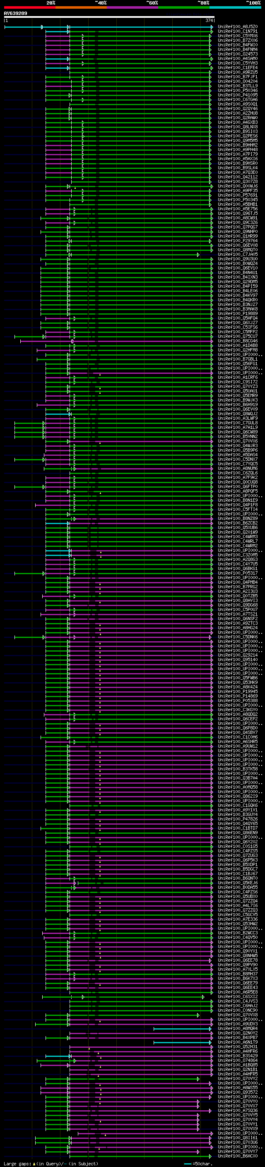Viewport: 265px width, 1167px height.
Task: Click the red 20% identity legend bar
Action: (x=29, y=7)
